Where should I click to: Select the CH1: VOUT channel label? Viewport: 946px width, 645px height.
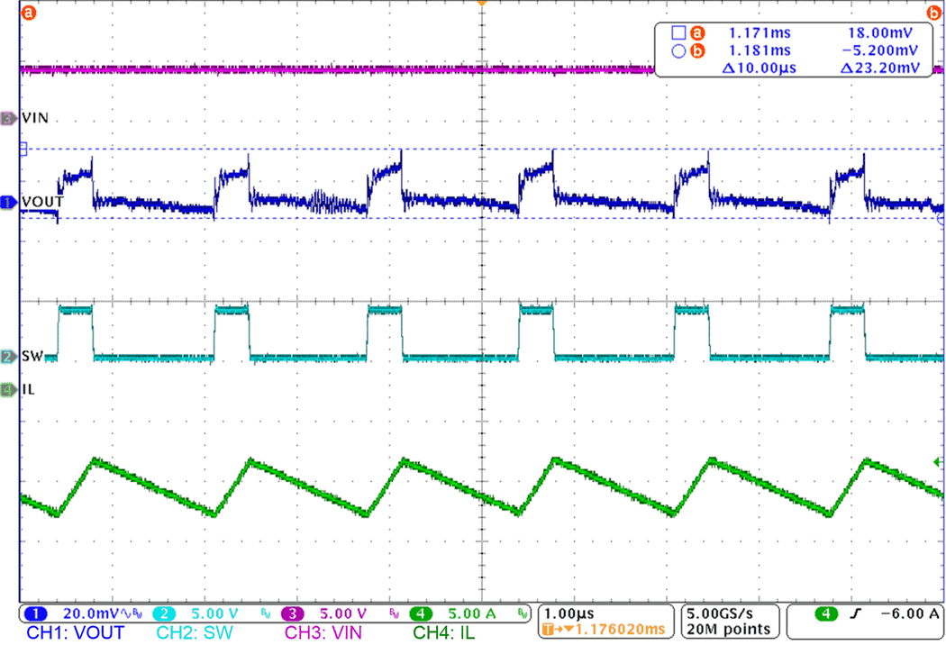pyautogui.click(x=75, y=631)
